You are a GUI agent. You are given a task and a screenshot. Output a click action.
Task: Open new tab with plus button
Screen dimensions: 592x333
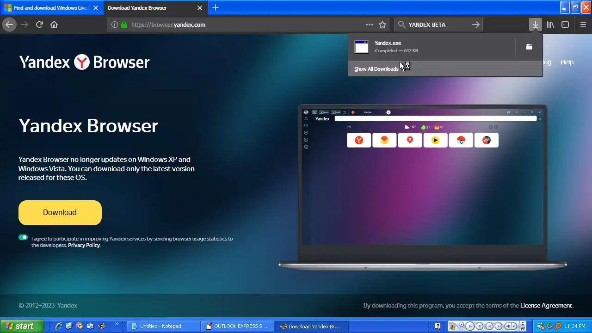[x=216, y=7]
